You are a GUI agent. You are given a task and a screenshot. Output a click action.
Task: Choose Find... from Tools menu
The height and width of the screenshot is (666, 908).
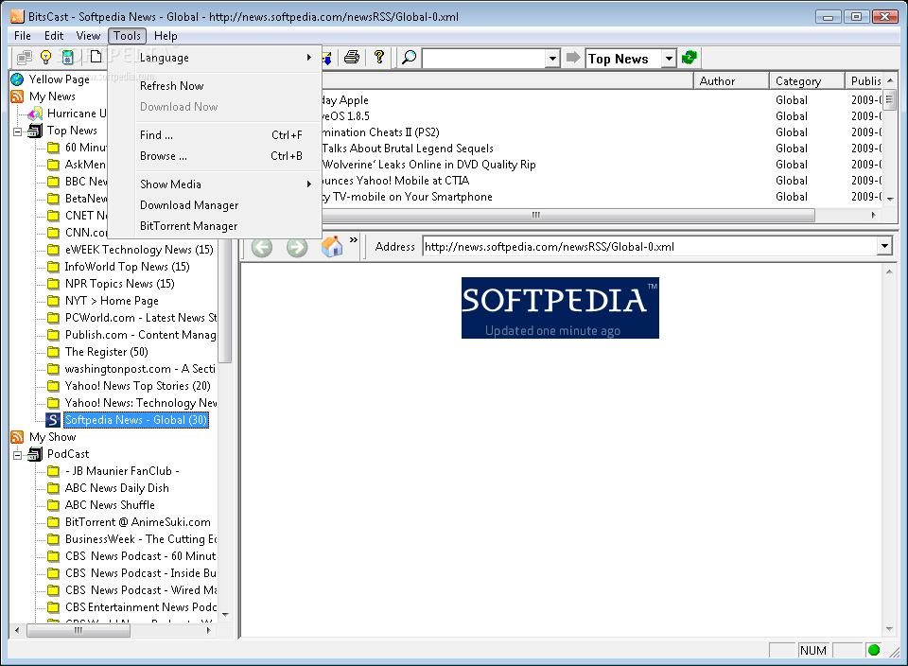tap(215, 135)
